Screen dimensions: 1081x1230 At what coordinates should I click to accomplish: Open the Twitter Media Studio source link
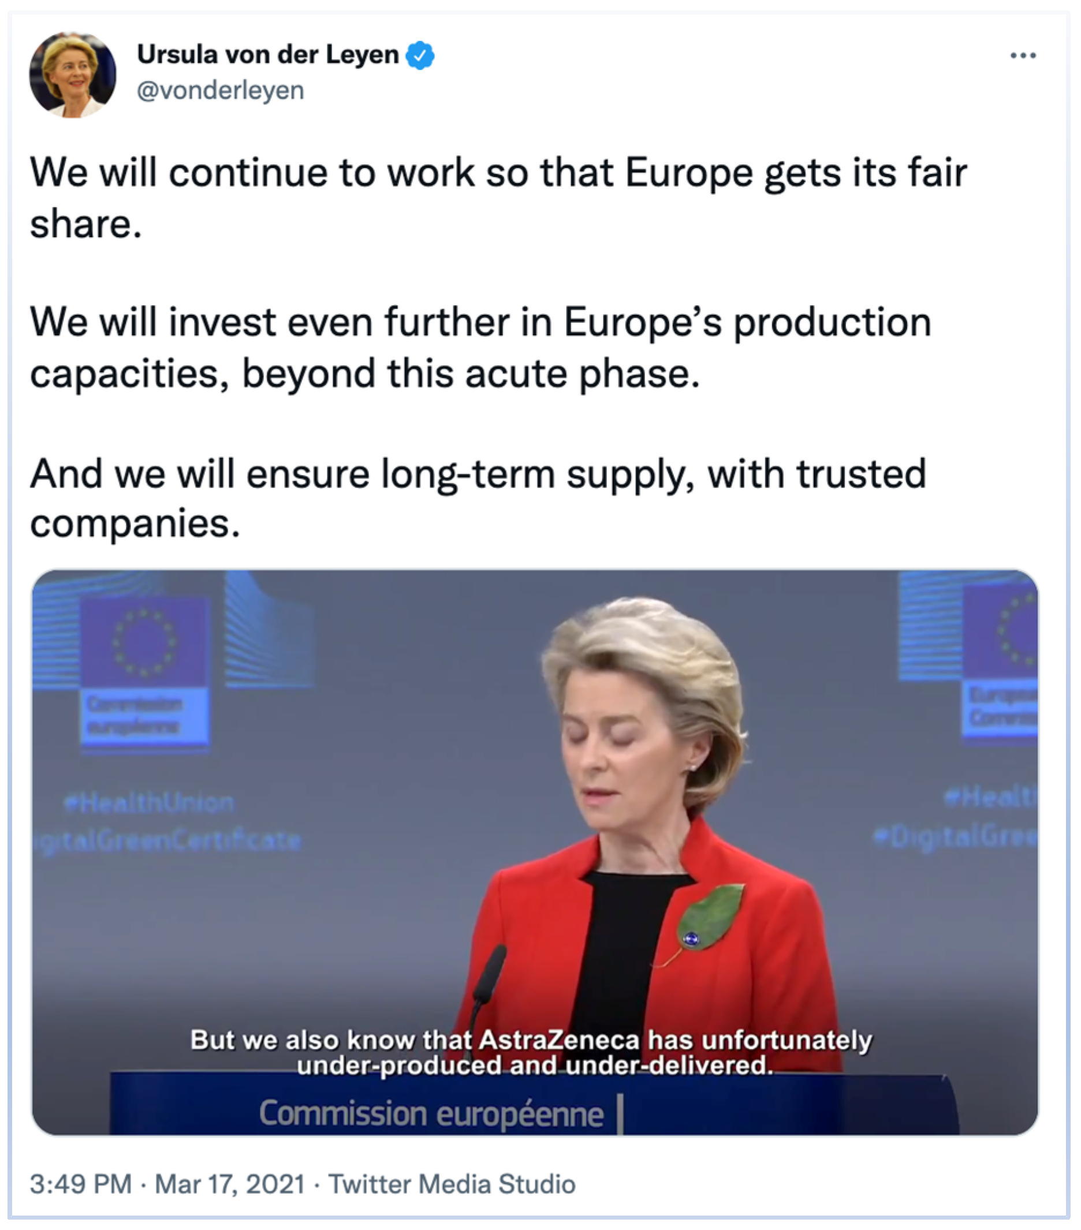point(452,1184)
